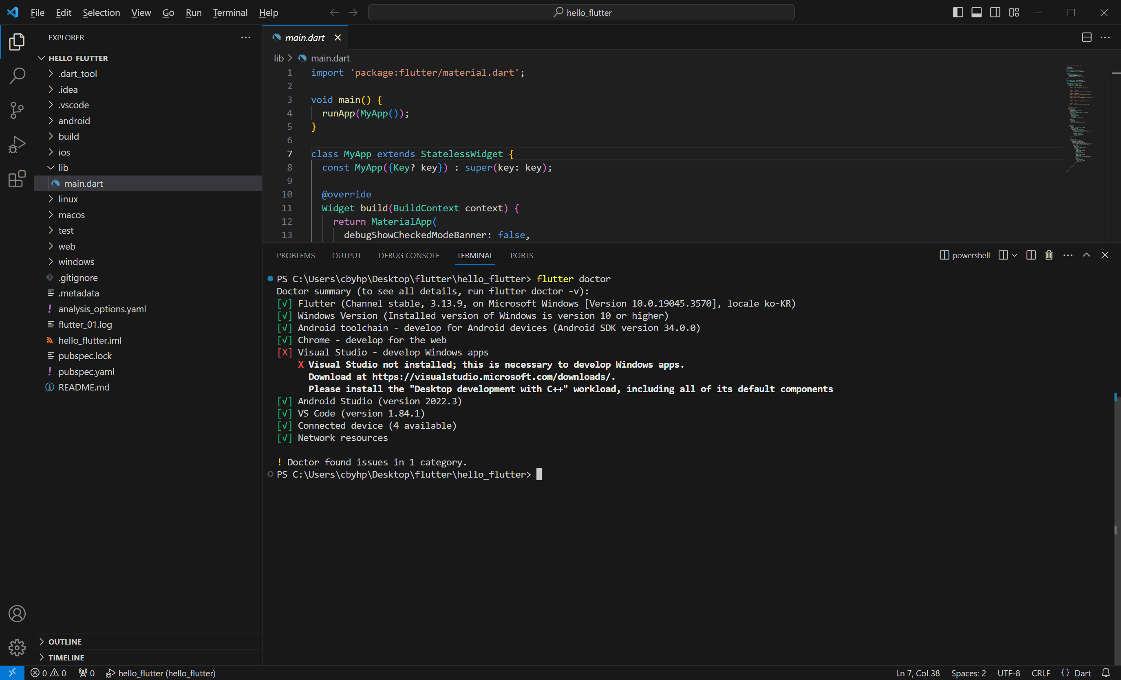Click the hello_flutter debug launch status item
Viewport: 1121px width, 680px height.
pyautogui.click(x=161, y=673)
